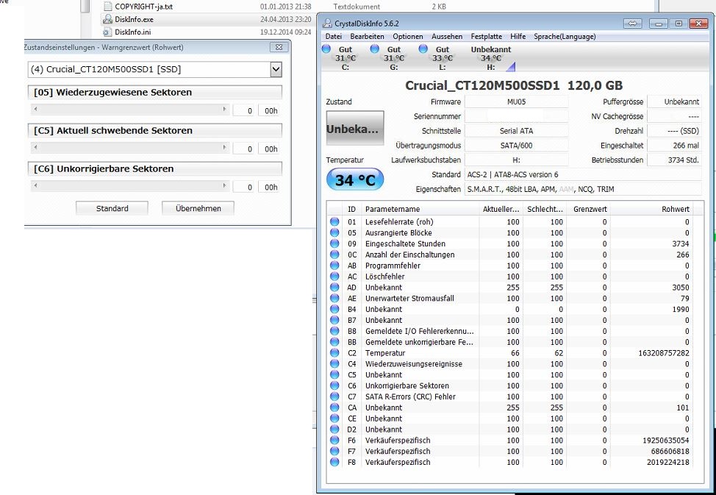The height and width of the screenshot is (495, 716).
Task: Click status orb of row 05 Ausrangierte Blöcke
Action: (x=334, y=232)
